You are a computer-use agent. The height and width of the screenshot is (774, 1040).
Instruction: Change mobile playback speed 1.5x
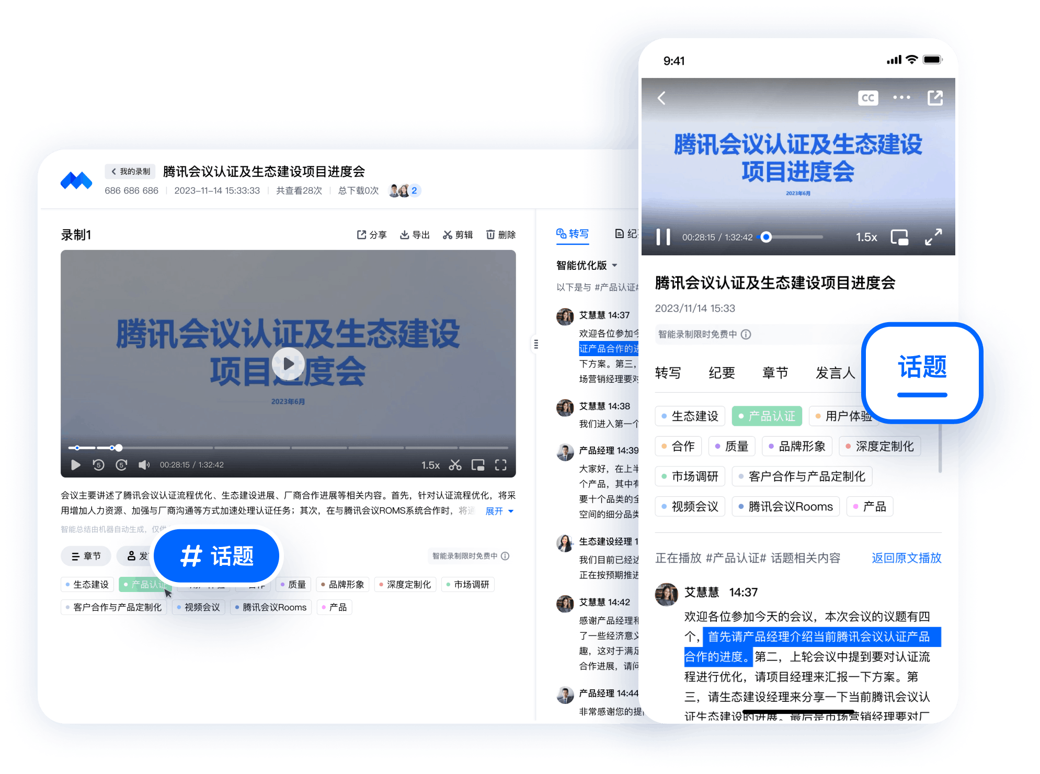click(x=866, y=237)
